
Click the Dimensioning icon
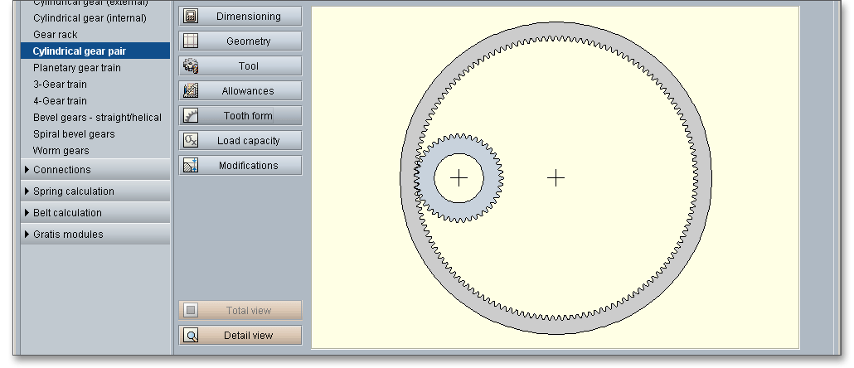191,17
